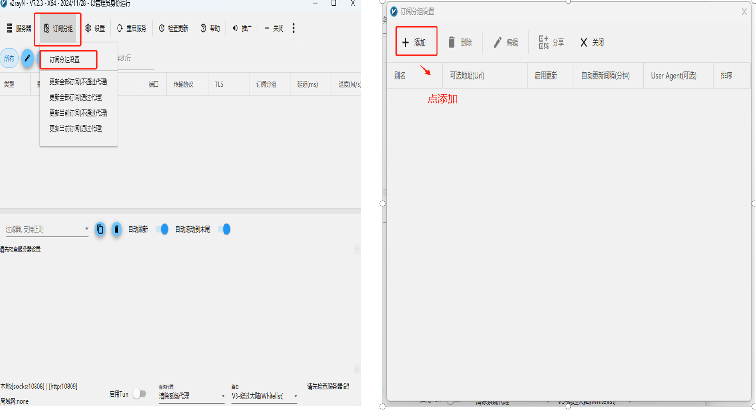The height and width of the screenshot is (411, 756).
Task: Click the 分享 QR code share icon
Action: pos(543,43)
